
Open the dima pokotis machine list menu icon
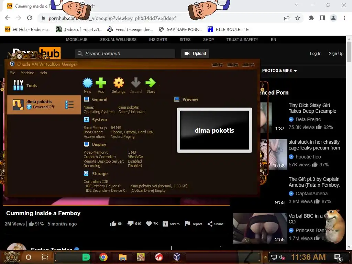pyautogui.click(x=69, y=104)
